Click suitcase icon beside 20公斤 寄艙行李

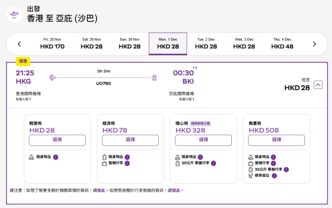click(x=178, y=163)
